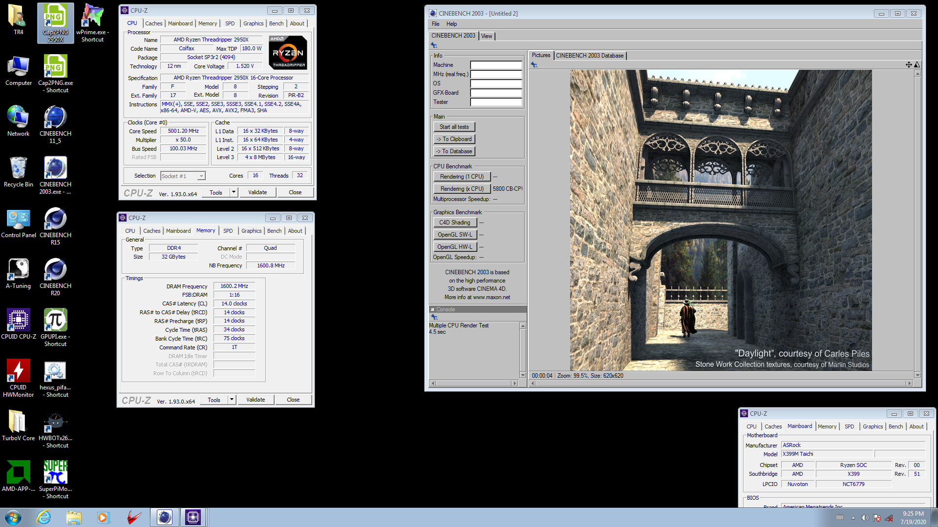Image resolution: width=938 pixels, height=527 pixels.
Task: Open the A-Tuning utility icon
Action: [18, 274]
